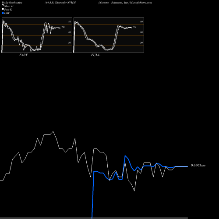The height and width of the screenshot is (219, 219).
Task: Click the current value 70 in FULL chart
Action: pos(134,27)
